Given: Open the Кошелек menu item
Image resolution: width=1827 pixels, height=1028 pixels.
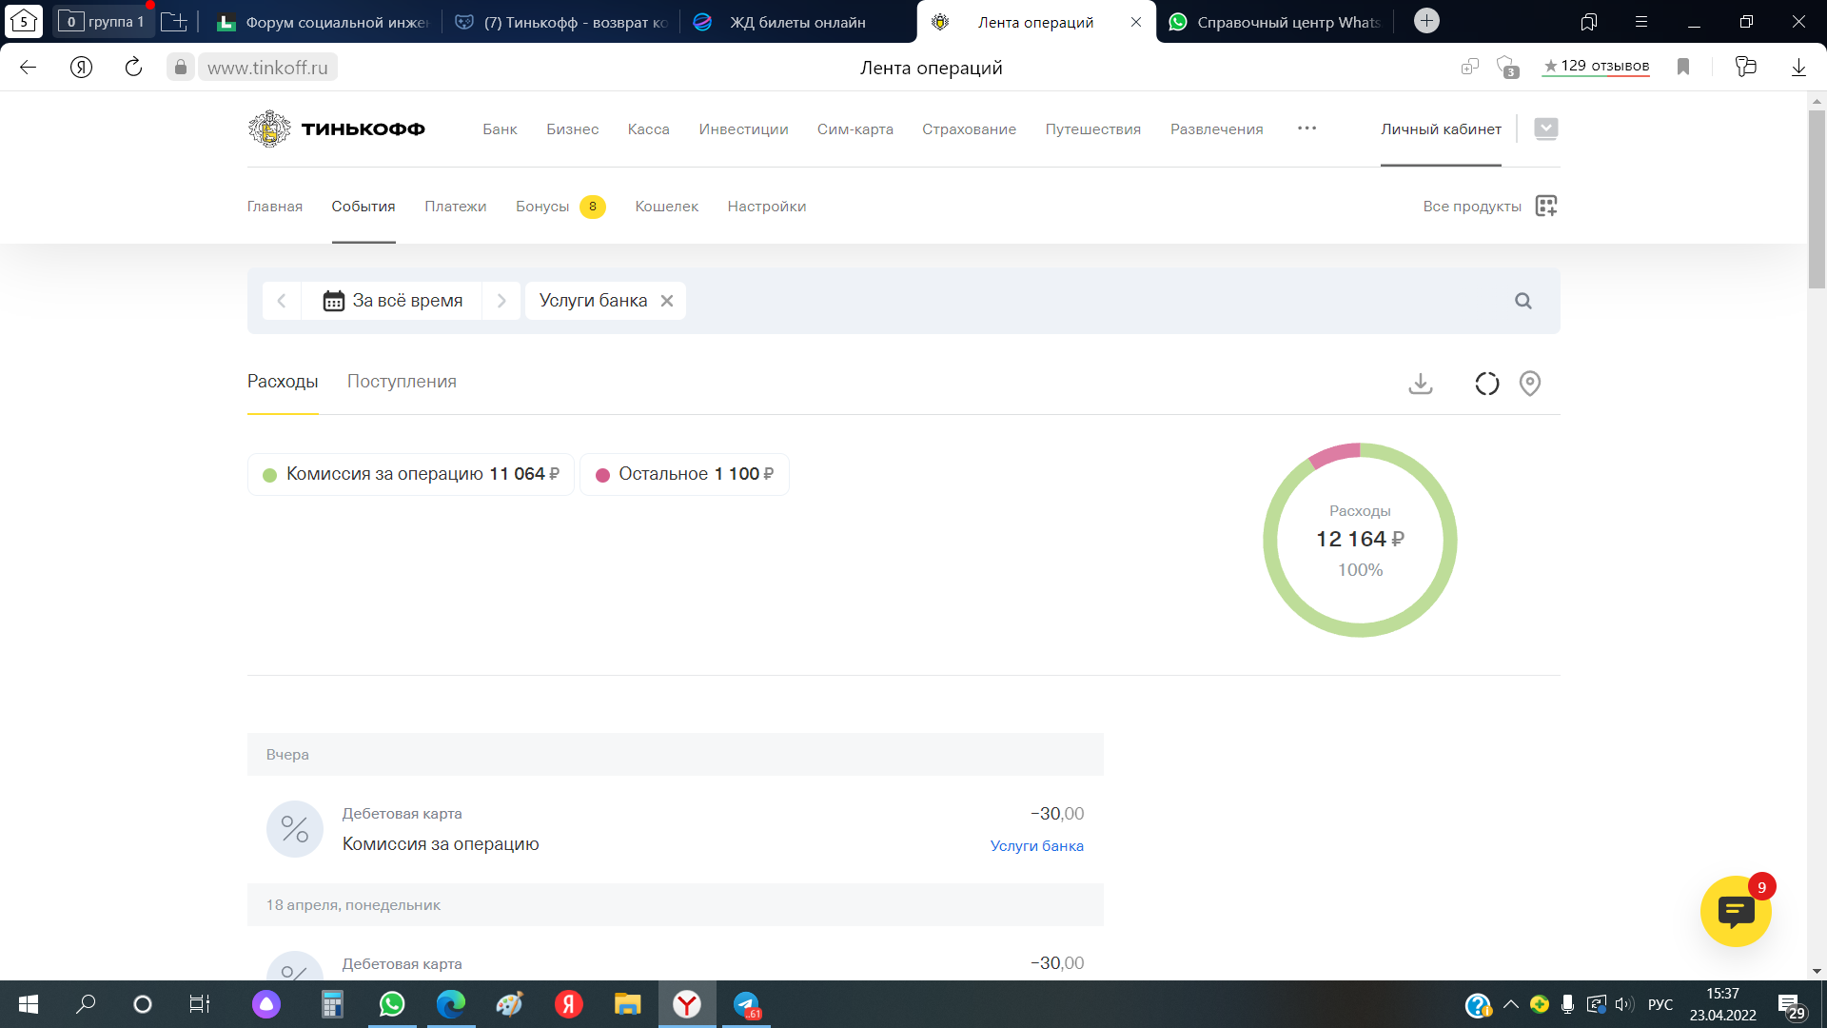Looking at the screenshot, I should click(666, 207).
